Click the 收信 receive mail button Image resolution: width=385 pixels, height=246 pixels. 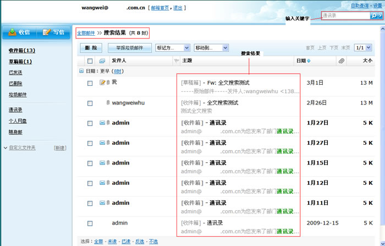coord(19,32)
